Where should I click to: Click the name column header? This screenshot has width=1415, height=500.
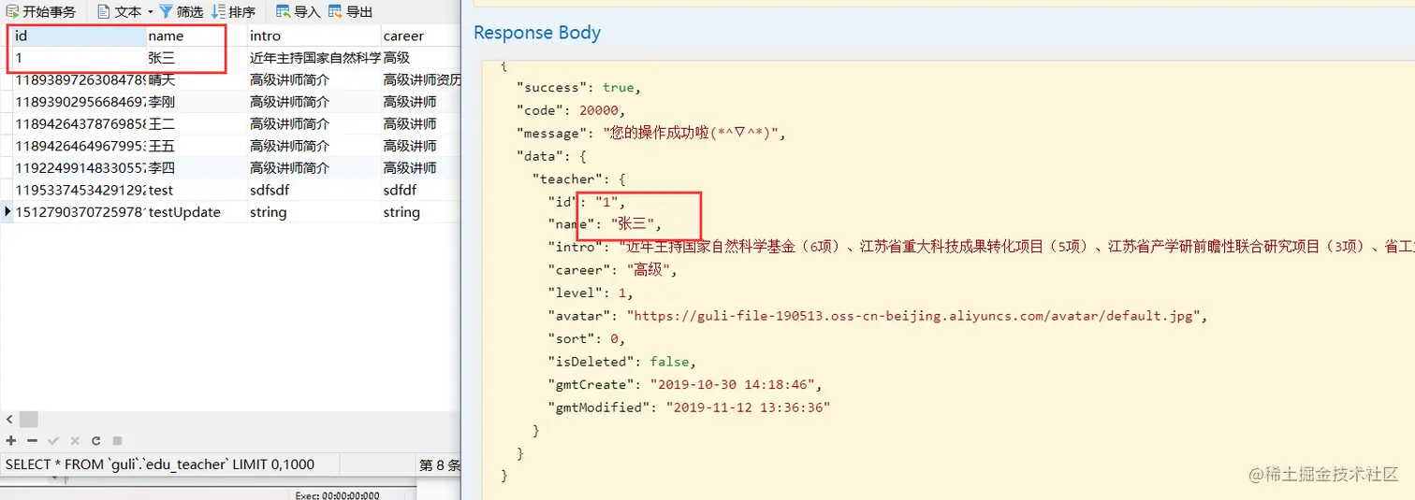pyautogui.click(x=196, y=36)
